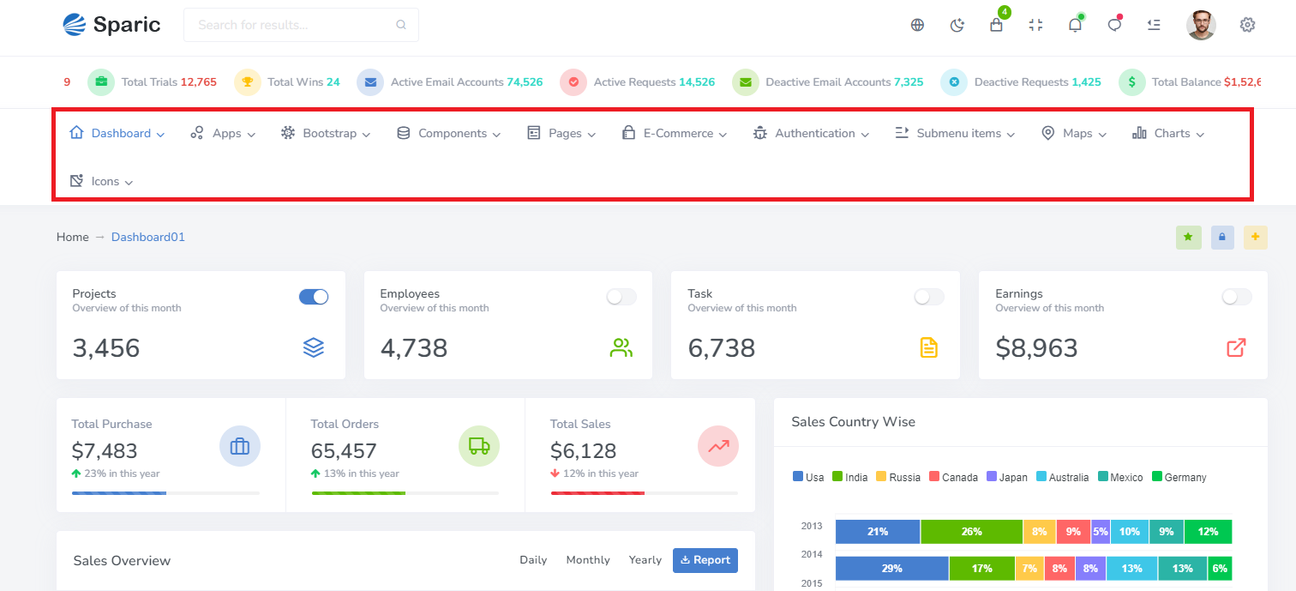Enable the Employees card toggle
The image size is (1296, 591).
(x=621, y=297)
